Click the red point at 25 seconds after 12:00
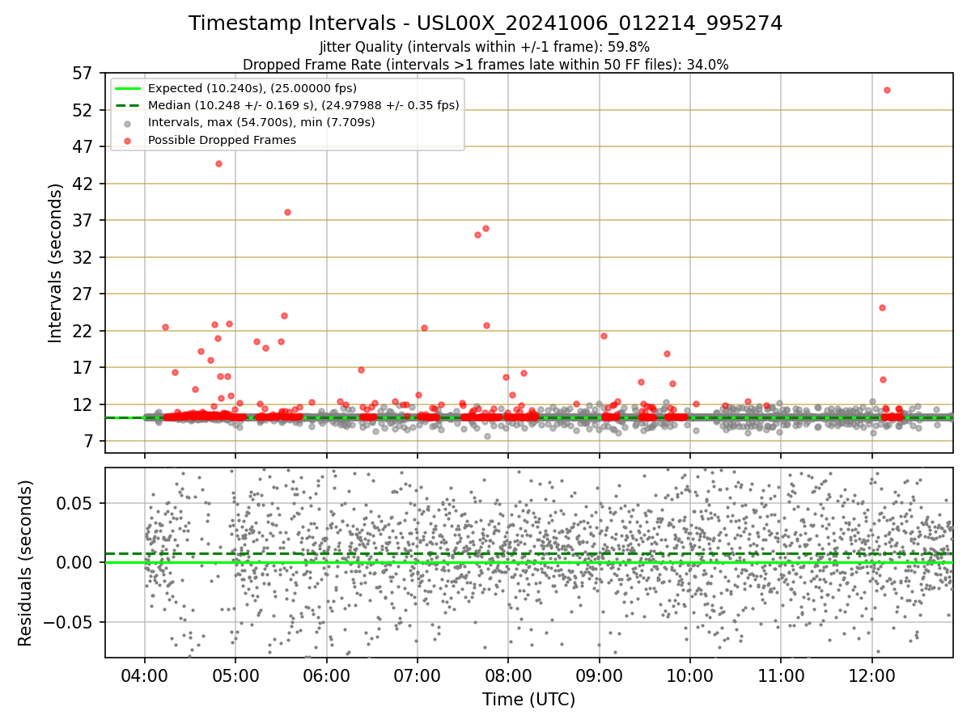 tap(882, 307)
